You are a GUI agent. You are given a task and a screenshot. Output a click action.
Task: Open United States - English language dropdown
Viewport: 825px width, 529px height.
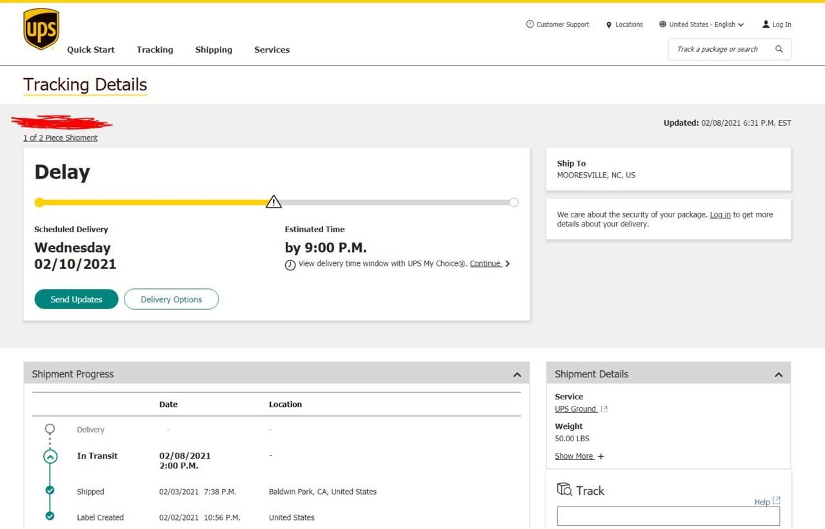click(x=701, y=25)
